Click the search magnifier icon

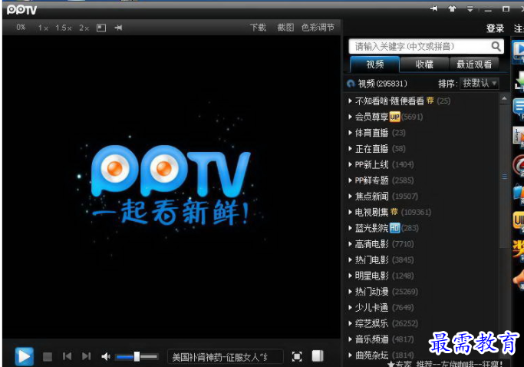[496, 46]
